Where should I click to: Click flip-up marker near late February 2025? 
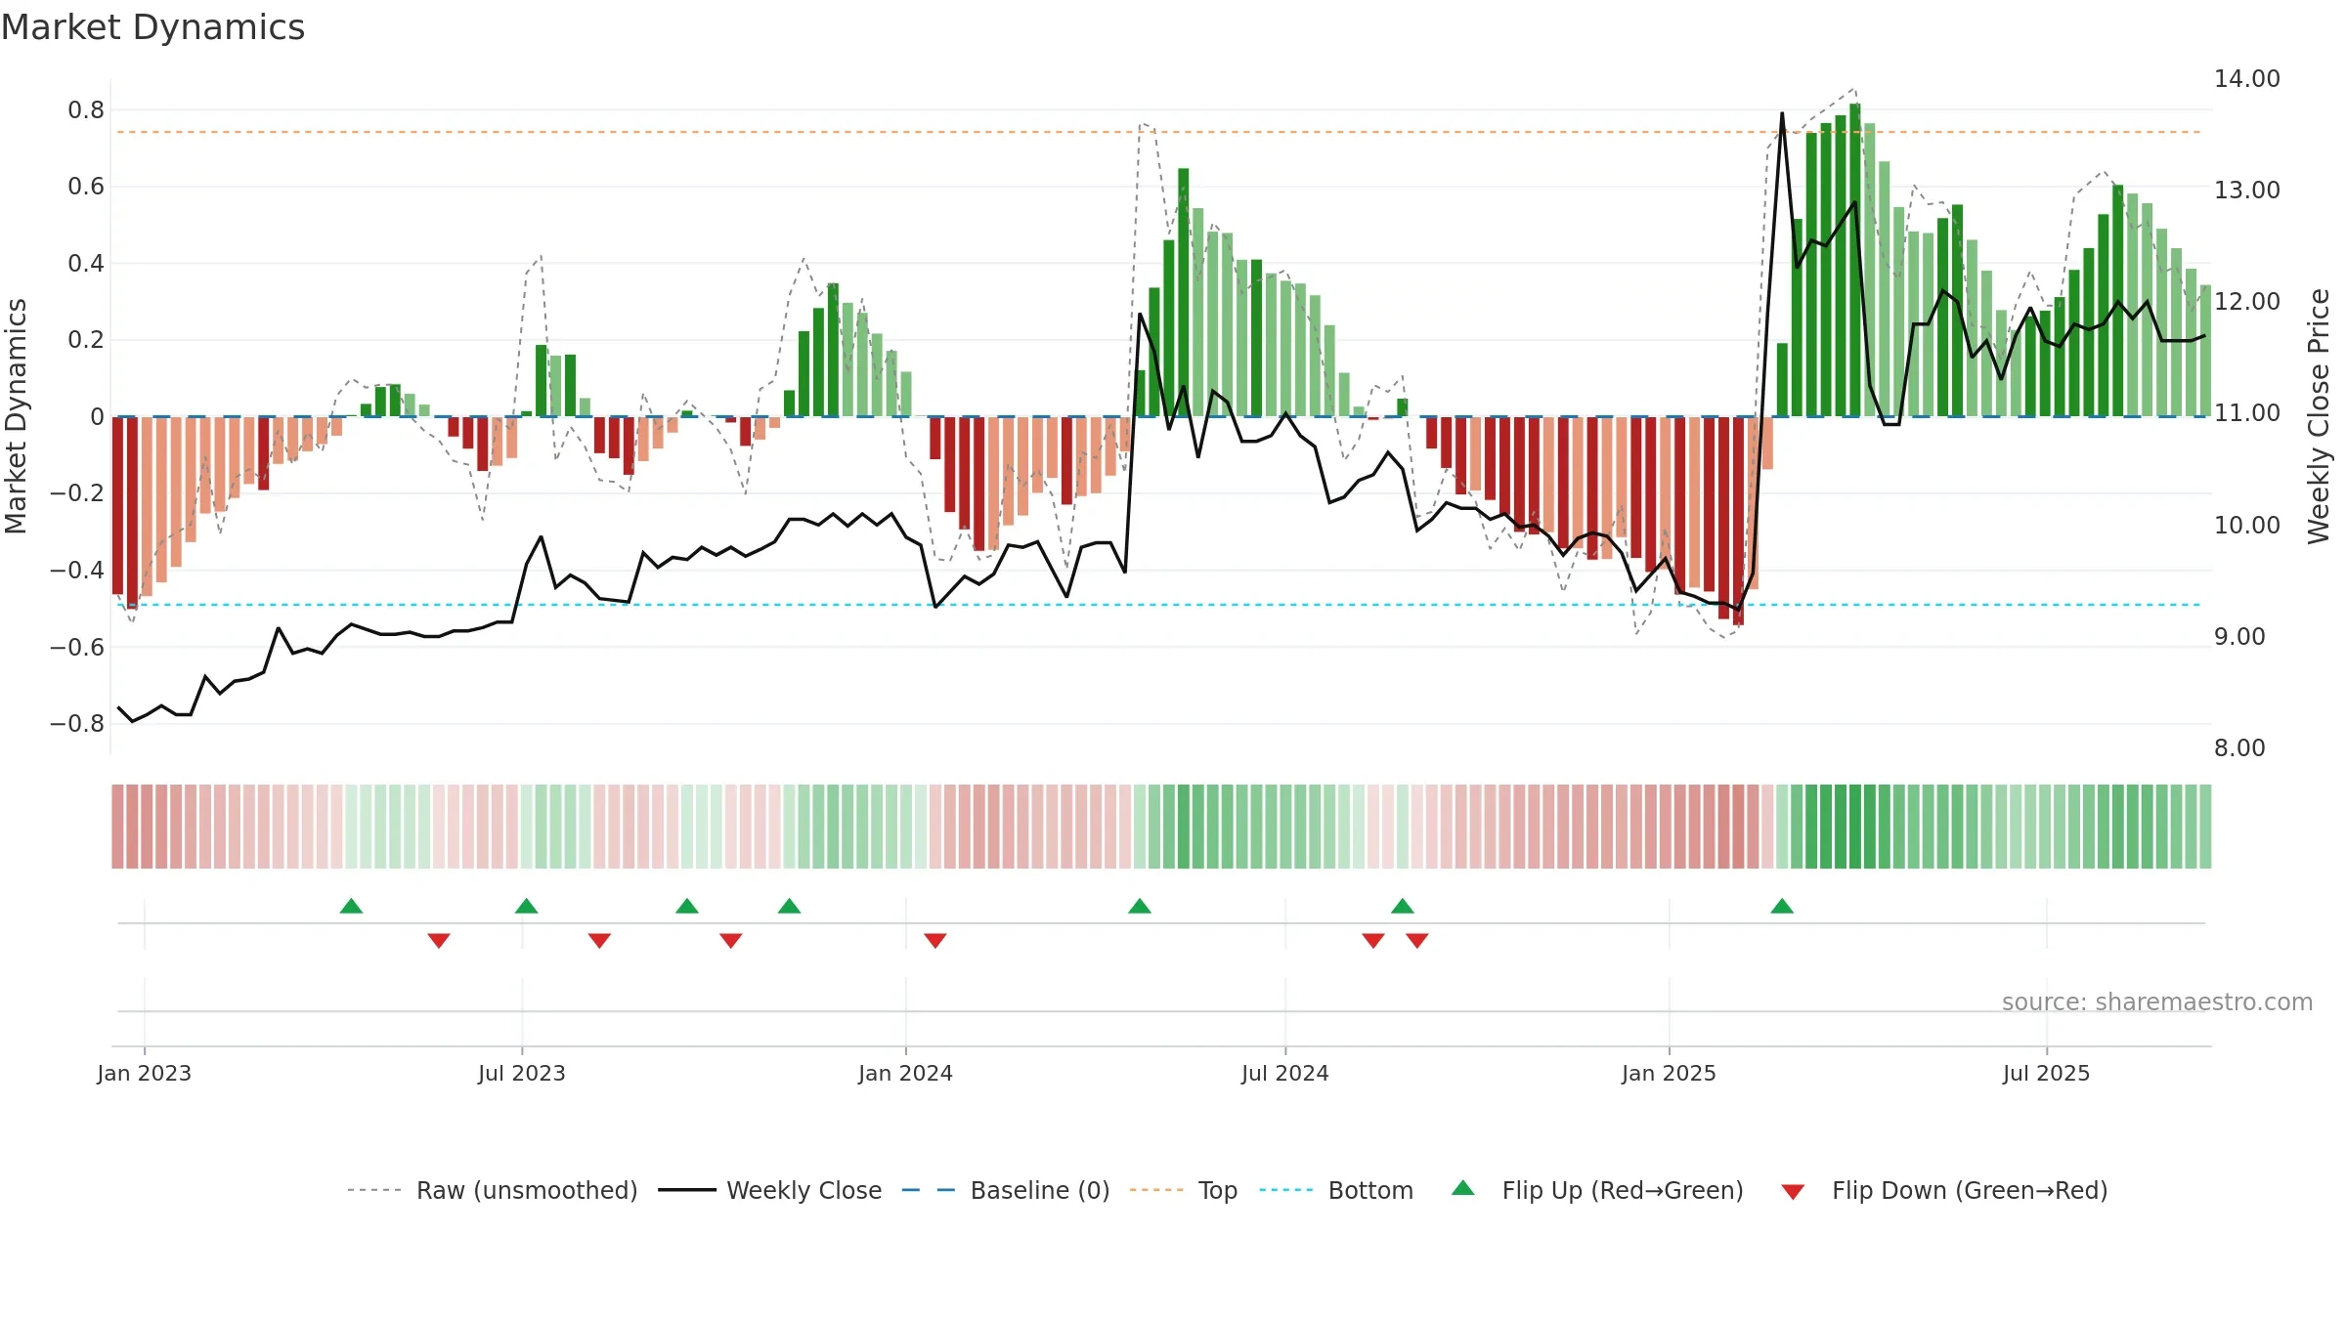click(1782, 906)
